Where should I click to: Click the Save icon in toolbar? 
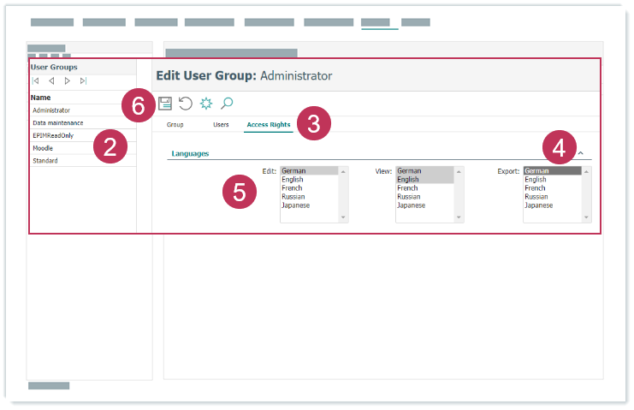pyautogui.click(x=165, y=104)
